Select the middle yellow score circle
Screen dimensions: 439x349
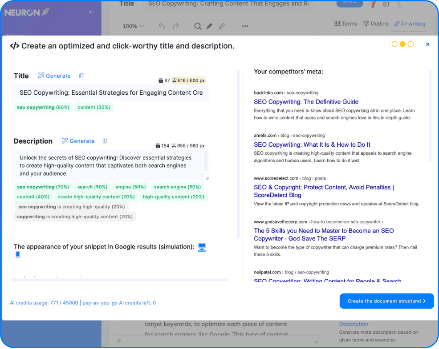click(402, 44)
